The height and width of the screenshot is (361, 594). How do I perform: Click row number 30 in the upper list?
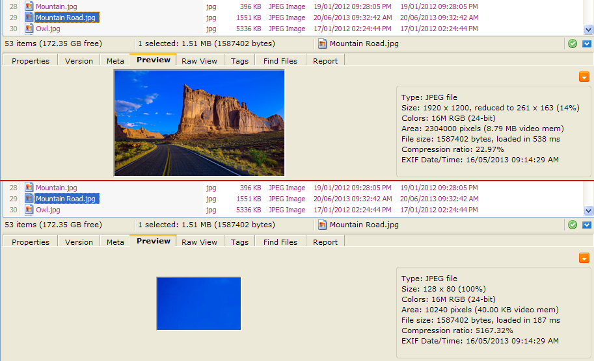point(13,29)
